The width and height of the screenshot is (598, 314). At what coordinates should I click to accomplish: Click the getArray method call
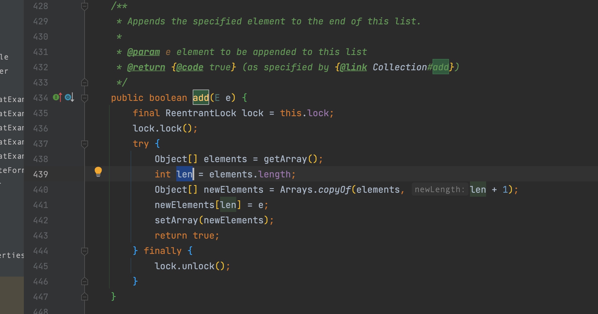(285, 159)
